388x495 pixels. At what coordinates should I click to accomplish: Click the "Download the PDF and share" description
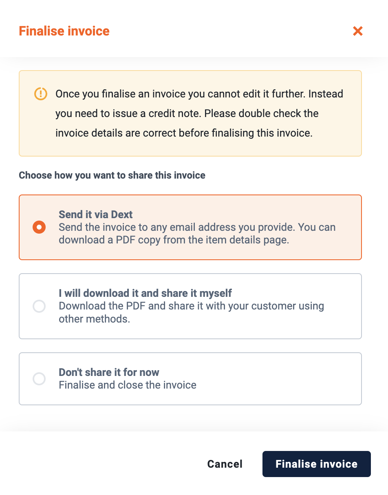192,312
